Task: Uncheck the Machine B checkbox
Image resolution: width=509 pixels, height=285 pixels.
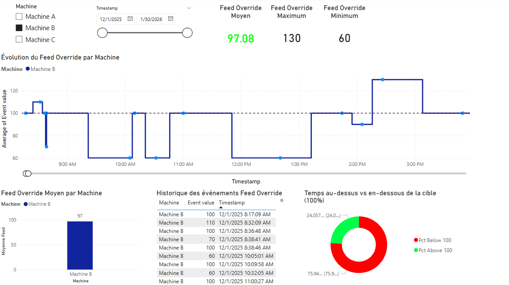Action: 19,28
